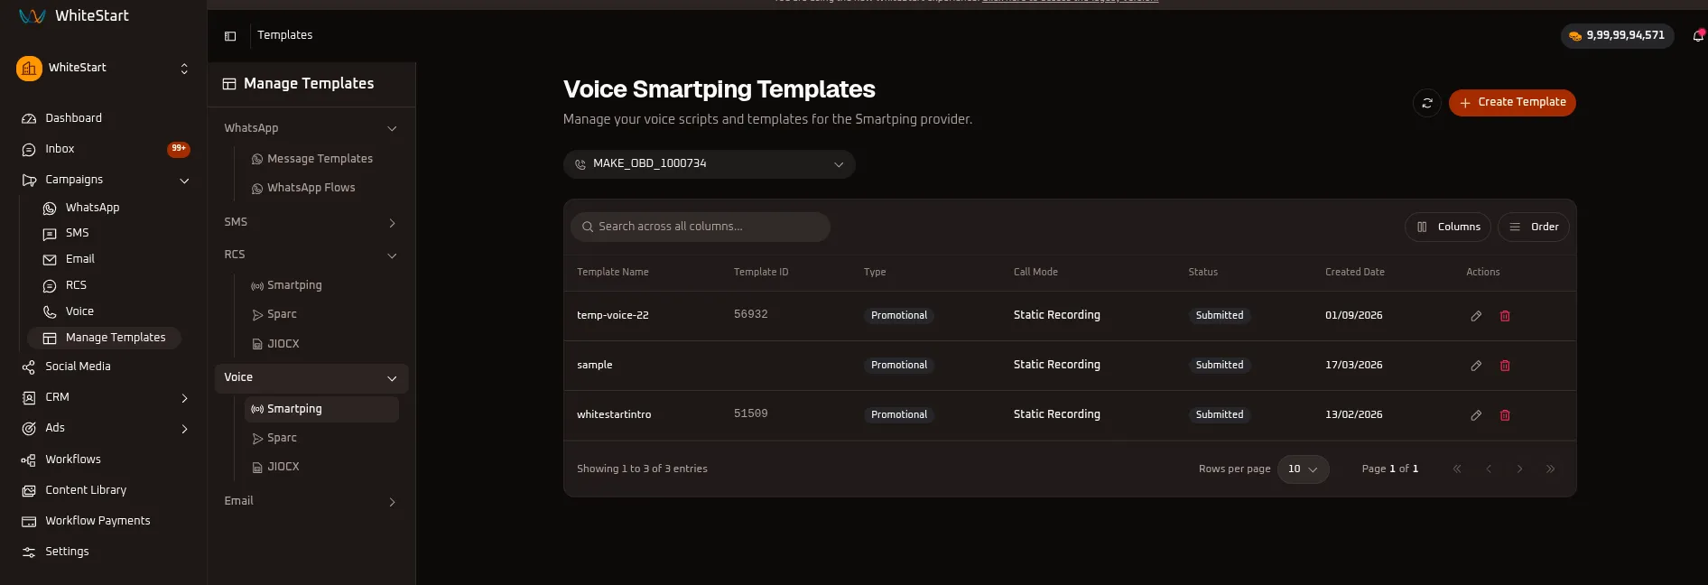Click Promotional tag in sample row
1708x585 pixels.
point(898,366)
